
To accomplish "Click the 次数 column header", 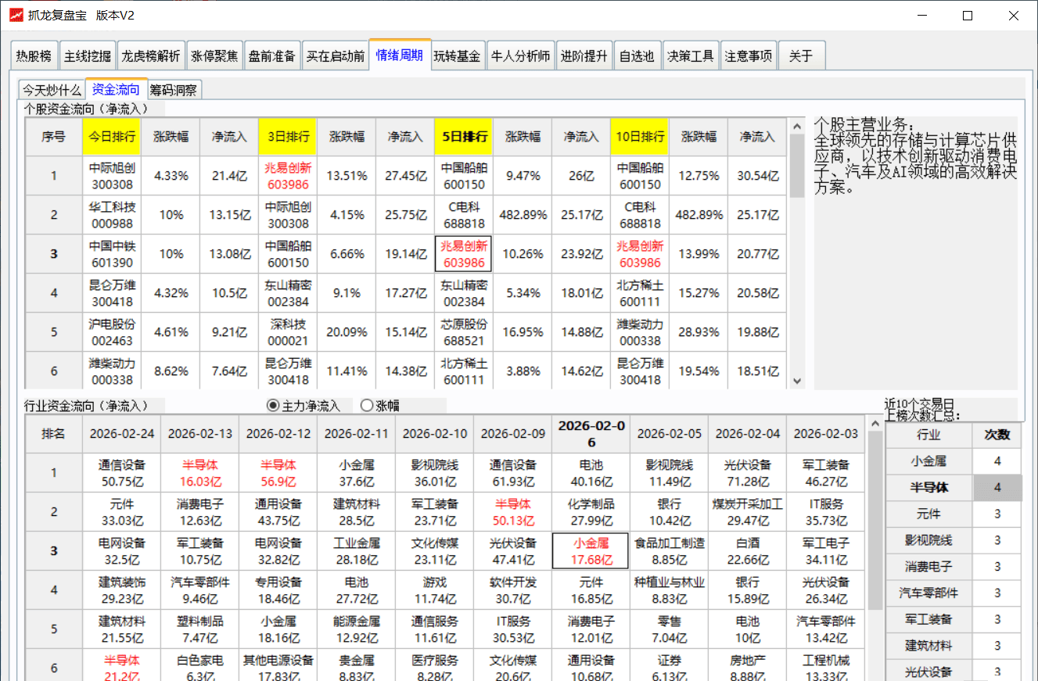I will pos(997,435).
